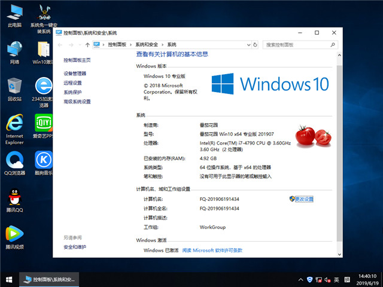Image resolution: width=383 pixels, height=287 pixels.
Task: Open the 此电脑 desktop icon
Action: 14,16
